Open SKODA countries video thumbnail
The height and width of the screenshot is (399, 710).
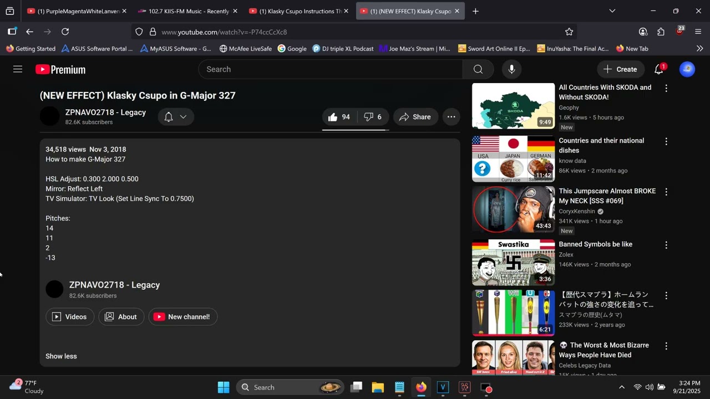[x=513, y=106]
